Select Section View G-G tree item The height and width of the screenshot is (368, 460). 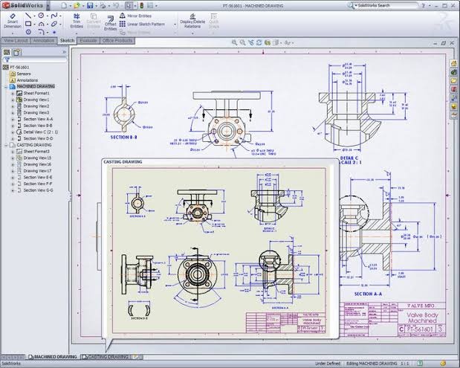pos(35,190)
